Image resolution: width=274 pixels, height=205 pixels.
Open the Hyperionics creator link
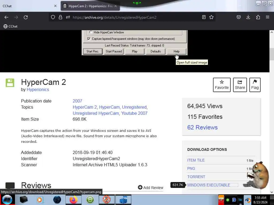point(38,90)
